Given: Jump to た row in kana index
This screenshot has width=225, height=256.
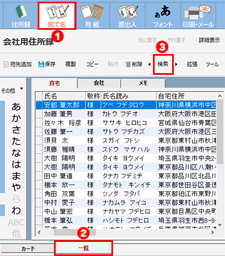Looking at the screenshot, I should tap(16, 141).
